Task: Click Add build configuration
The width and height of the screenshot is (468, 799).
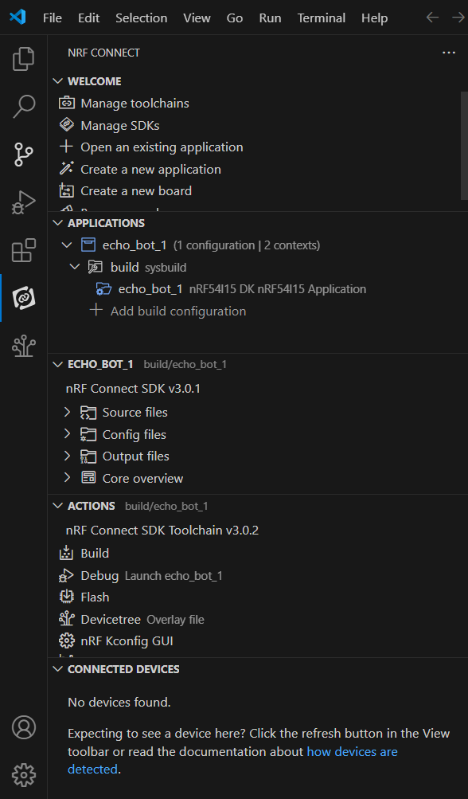Action: [x=178, y=311]
